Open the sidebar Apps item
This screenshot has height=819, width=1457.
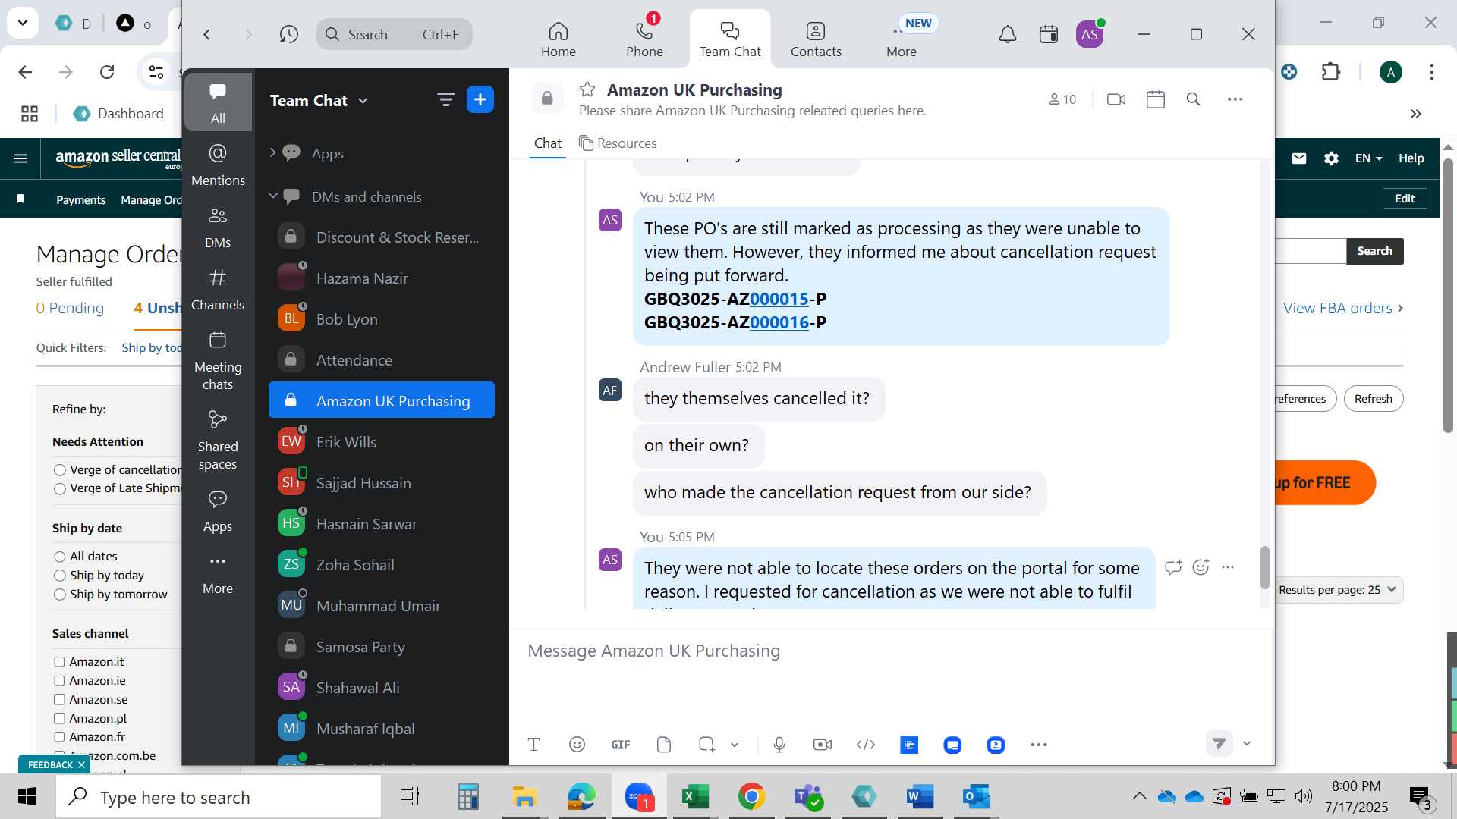coord(218,510)
